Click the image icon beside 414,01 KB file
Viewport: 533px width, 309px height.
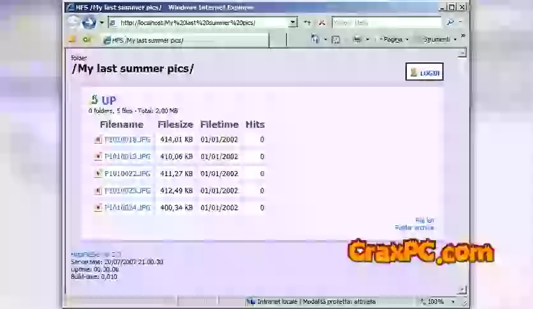tap(98, 140)
